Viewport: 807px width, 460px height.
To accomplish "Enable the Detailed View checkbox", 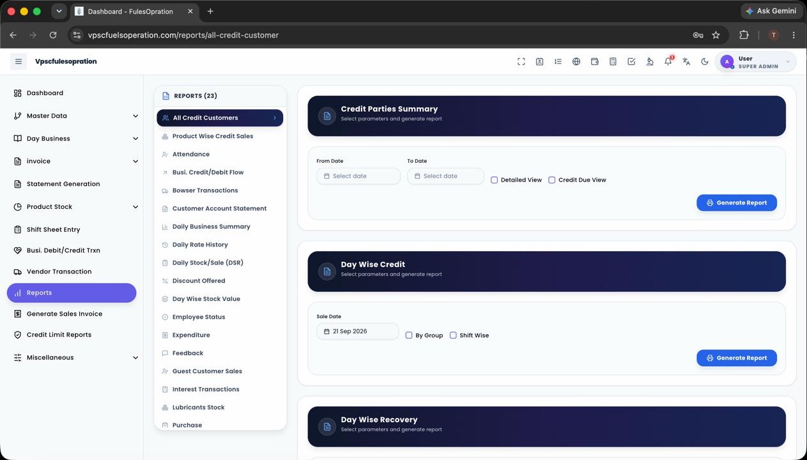I will coord(494,180).
